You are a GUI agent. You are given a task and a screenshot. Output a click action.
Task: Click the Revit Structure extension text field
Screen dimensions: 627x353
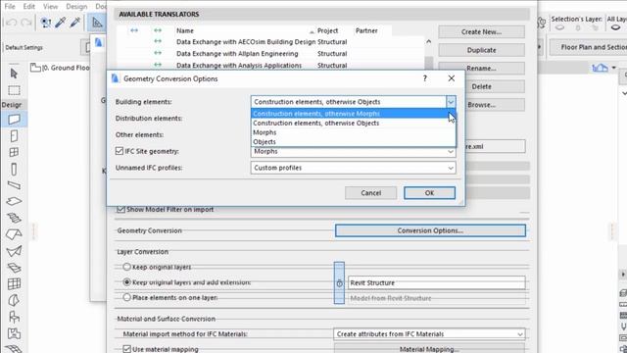point(437,283)
